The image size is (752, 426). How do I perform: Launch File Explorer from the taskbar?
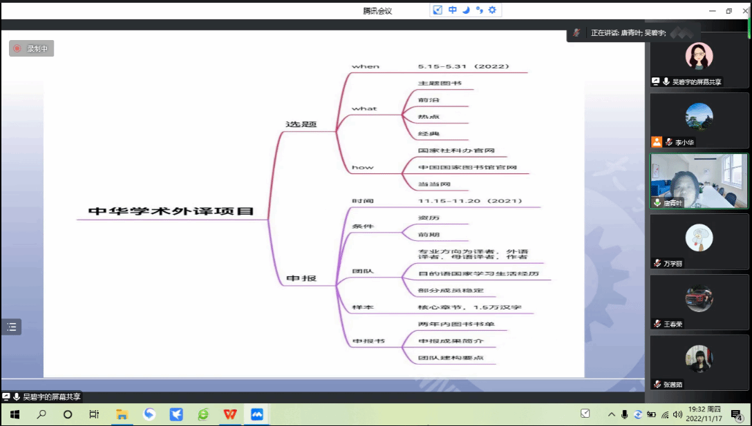click(x=122, y=414)
